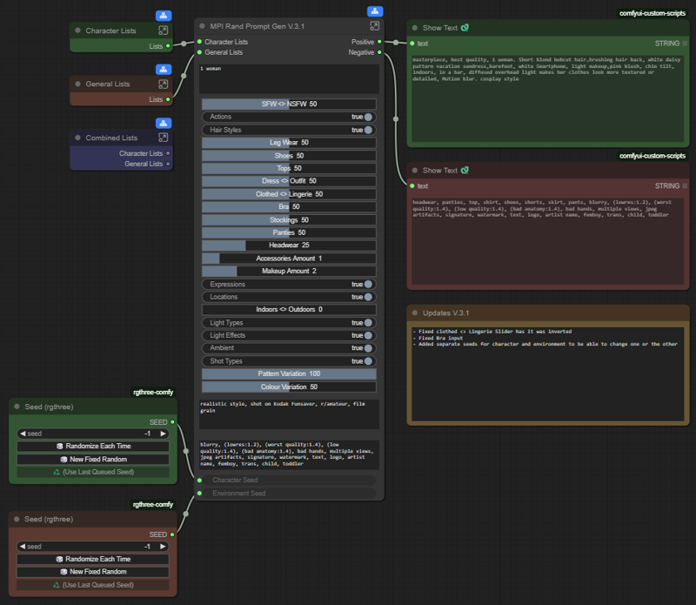Click the seed left arrow in brown Seed node
Viewport: 696px width, 605px height.
23,547
